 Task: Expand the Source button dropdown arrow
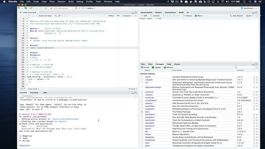tap(132, 16)
